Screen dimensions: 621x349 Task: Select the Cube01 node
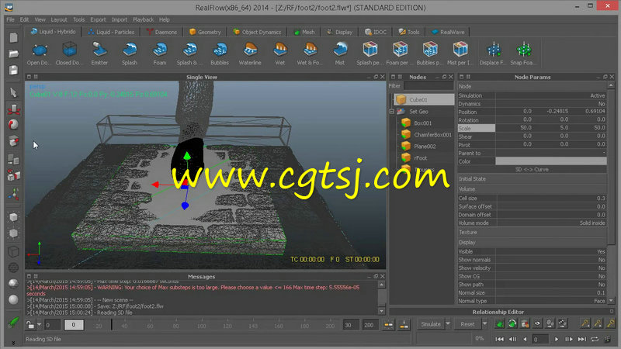[x=424, y=100]
